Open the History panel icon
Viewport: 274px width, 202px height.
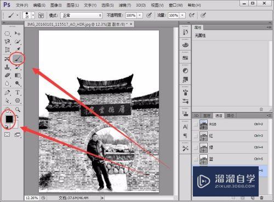(x=185, y=32)
